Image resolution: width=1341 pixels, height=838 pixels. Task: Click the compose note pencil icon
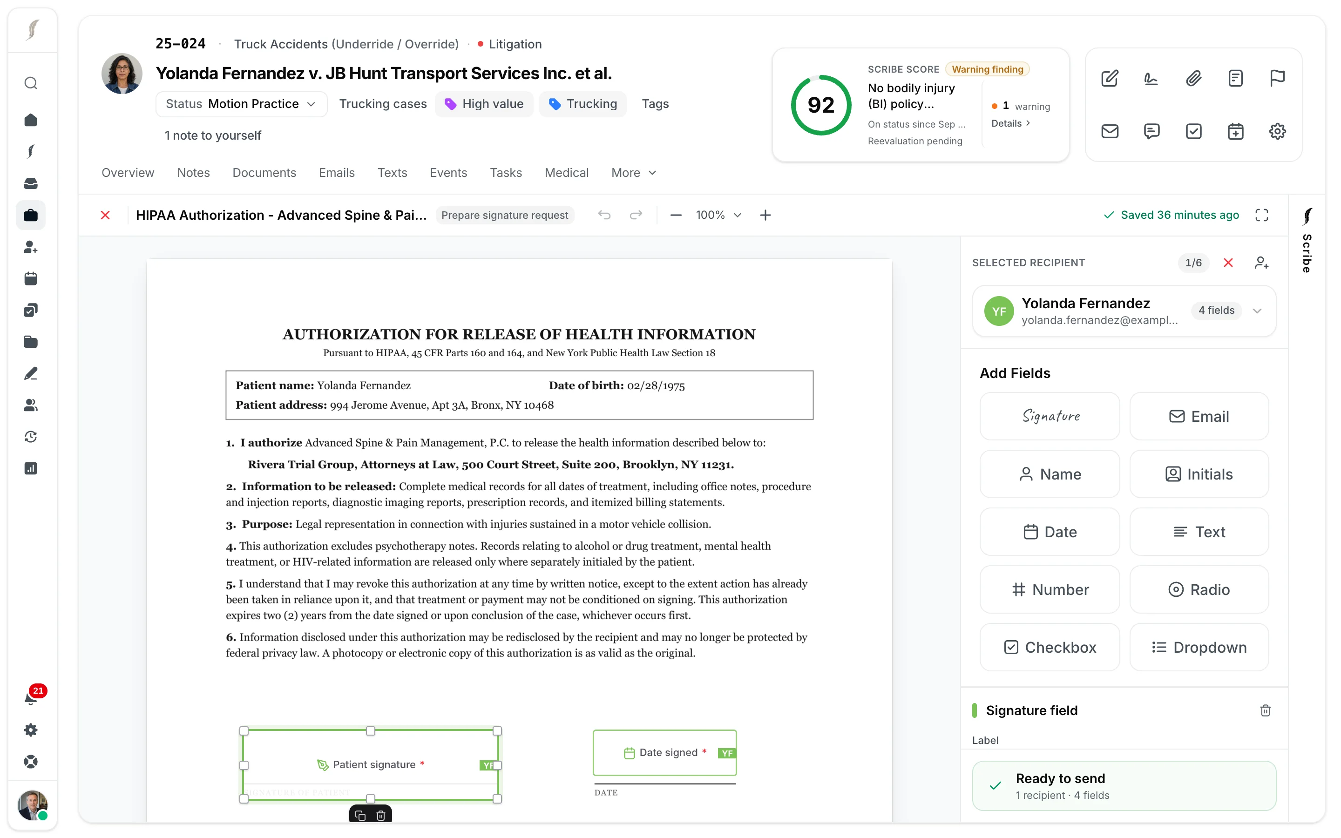click(x=1110, y=78)
